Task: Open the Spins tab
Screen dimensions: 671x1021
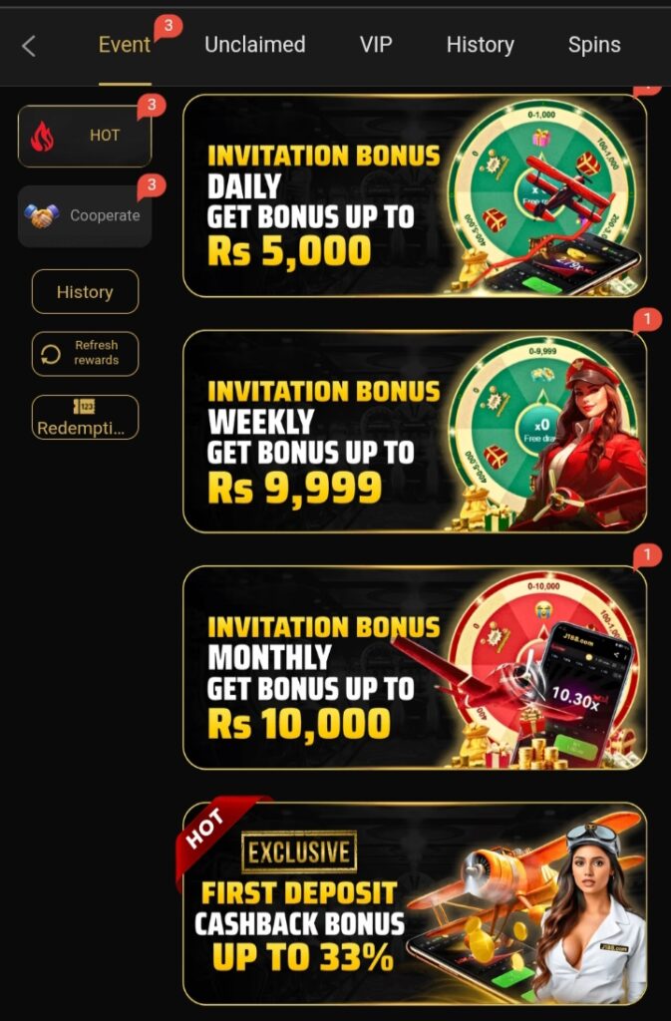Action: [594, 45]
